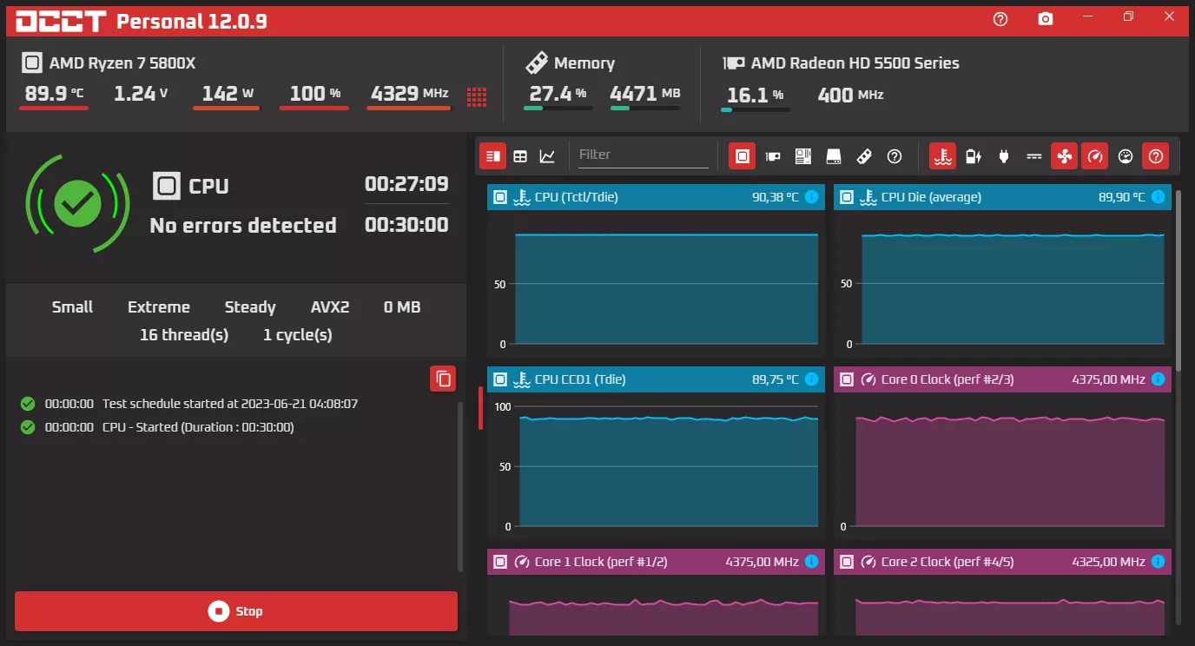Select the CPU Die (average) graph title
Screen dimensions: 1195x646
[931, 197]
